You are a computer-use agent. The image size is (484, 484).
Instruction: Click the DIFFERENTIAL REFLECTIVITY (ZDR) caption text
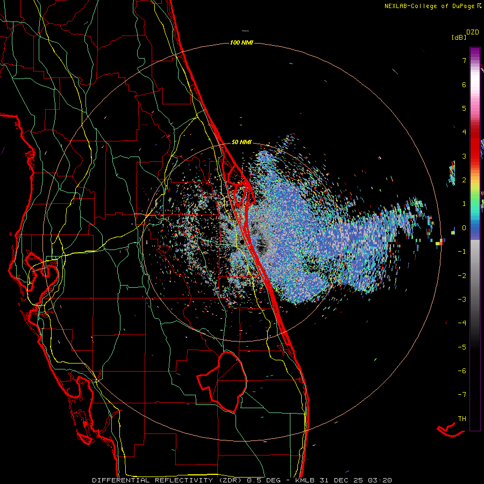point(167,480)
